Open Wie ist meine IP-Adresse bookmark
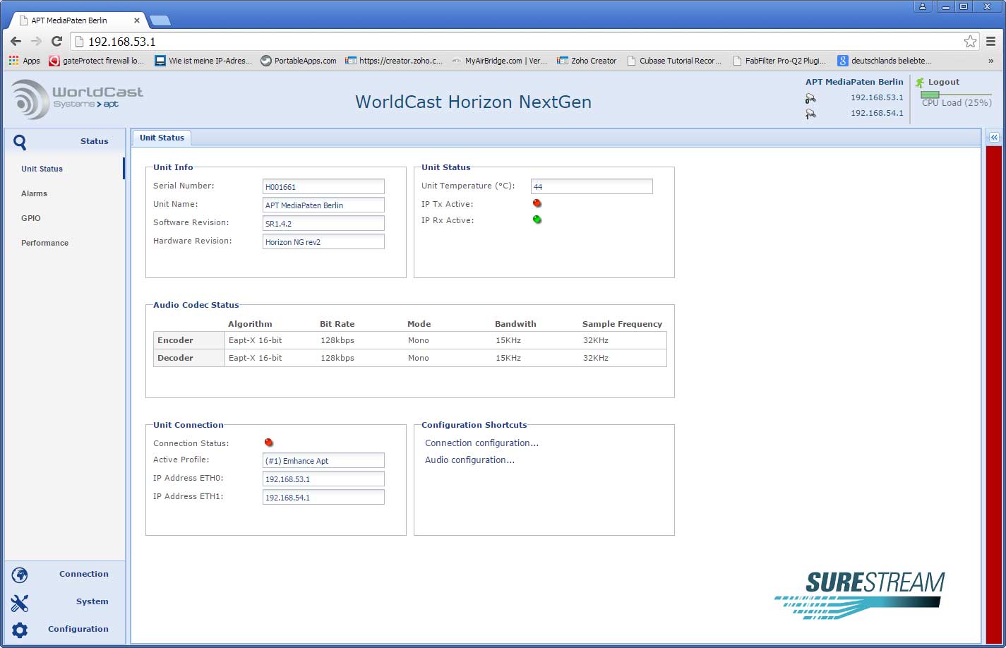The image size is (1006, 648). click(x=203, y=61)
